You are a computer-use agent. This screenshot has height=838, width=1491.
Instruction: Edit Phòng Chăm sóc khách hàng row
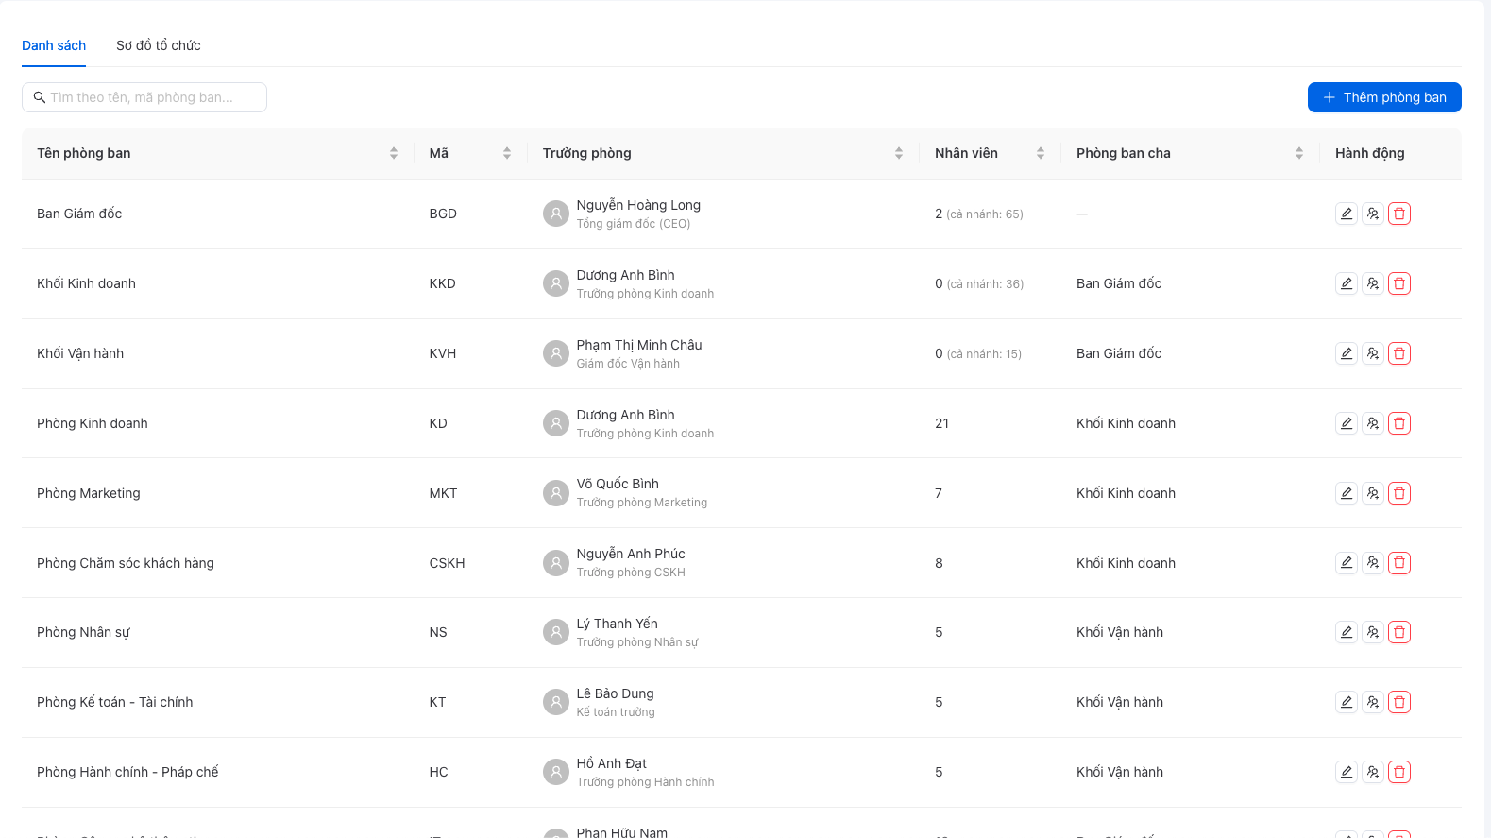[x=1347, y=563]
